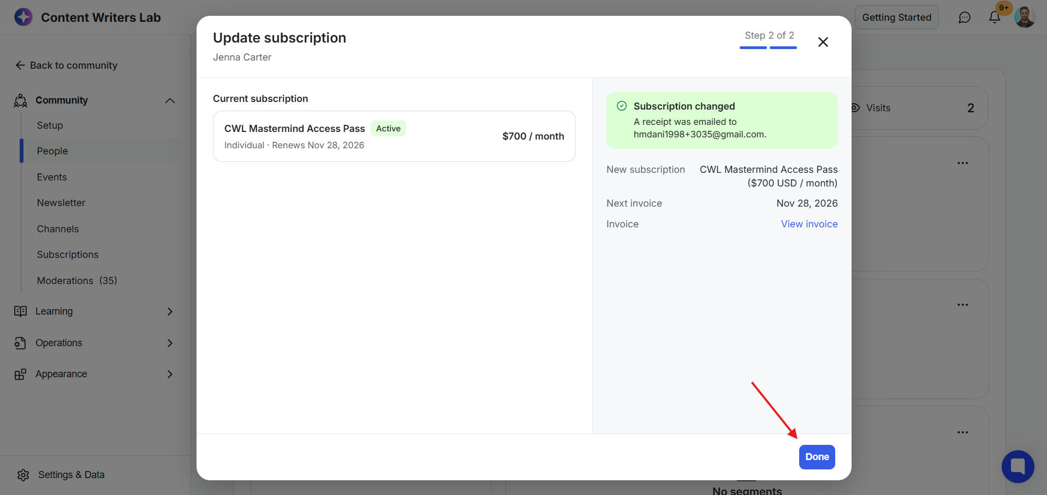Open the notifications bell icon

(995, 17)
